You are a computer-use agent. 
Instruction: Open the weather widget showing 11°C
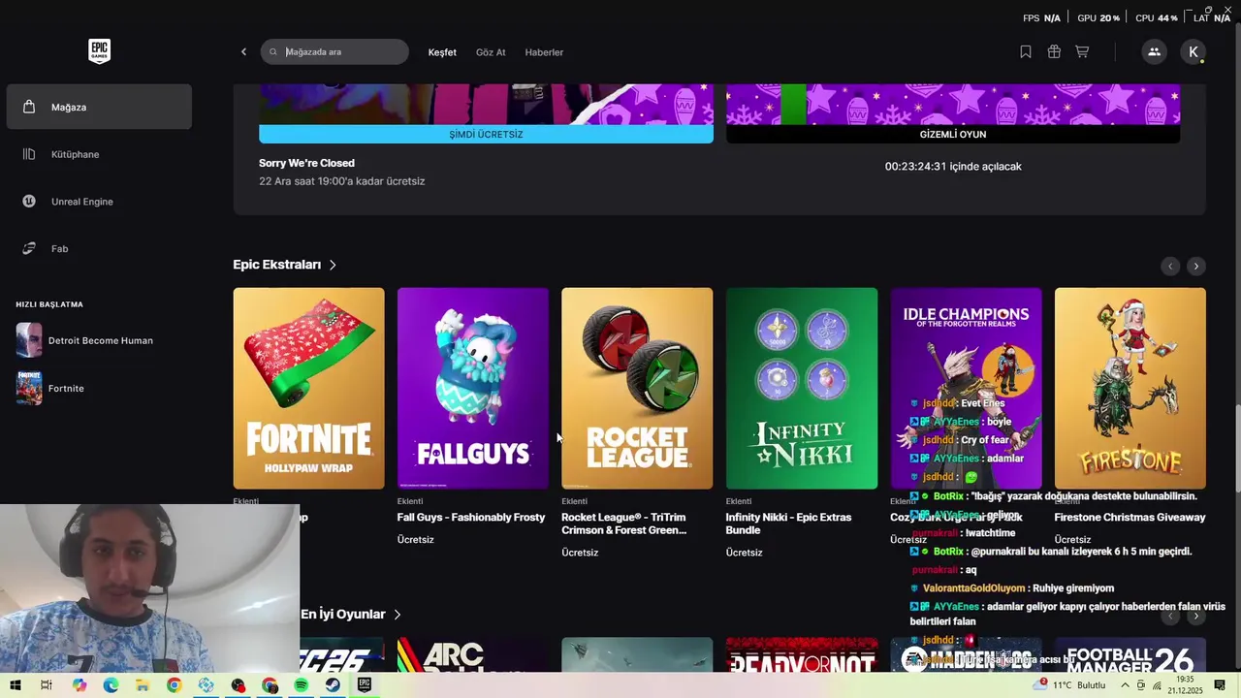pyautogui.click(x=1071, y=685)
